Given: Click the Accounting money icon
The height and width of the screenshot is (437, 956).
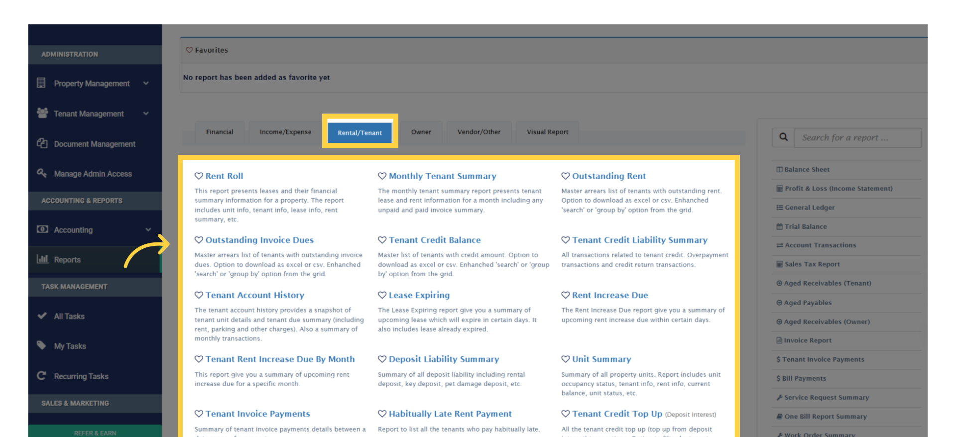Looking at the screenshot, I should (42, 229).
